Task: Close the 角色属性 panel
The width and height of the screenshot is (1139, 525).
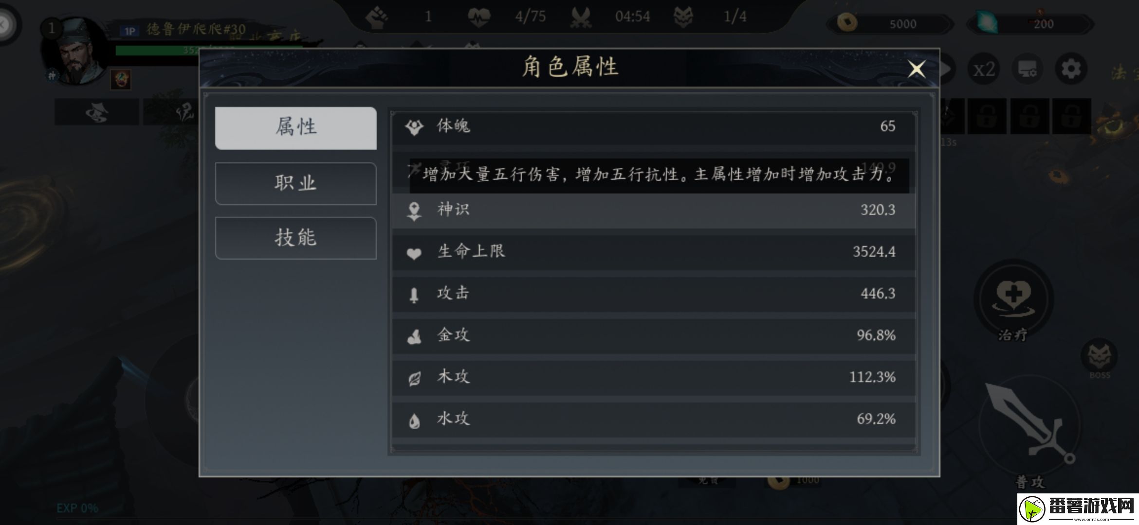Action: click(917, 69)
